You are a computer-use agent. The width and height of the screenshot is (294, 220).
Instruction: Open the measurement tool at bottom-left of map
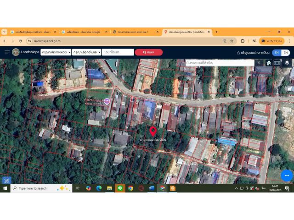pyautogui.click(x=6, y=181)
